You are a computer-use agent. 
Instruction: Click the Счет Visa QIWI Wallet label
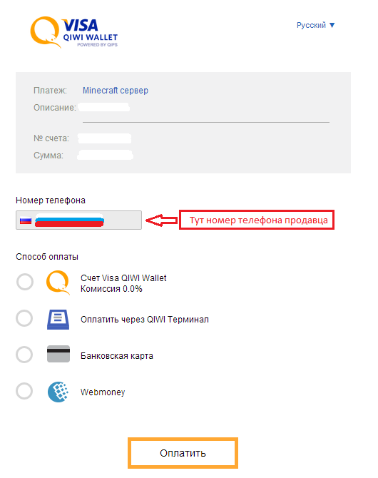pos(123,278)
